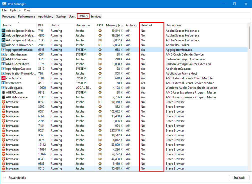Click AMD External Events Service Module description
This screenshot has height=184, width=252.
(x=190, y=83)
